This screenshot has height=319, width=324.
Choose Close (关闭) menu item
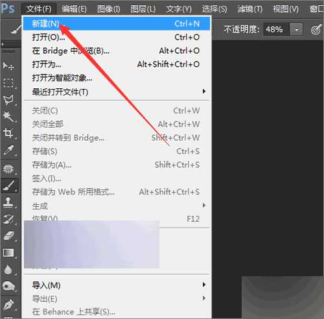click(x=117, y=111)
